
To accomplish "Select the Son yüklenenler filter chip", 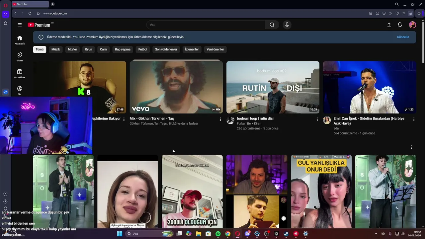I will 166,49.
